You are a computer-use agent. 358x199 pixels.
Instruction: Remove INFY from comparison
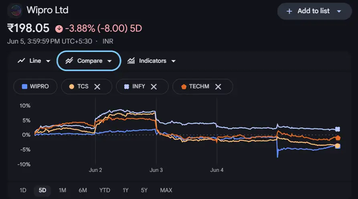pyautogui.click(x=154, y=87)
